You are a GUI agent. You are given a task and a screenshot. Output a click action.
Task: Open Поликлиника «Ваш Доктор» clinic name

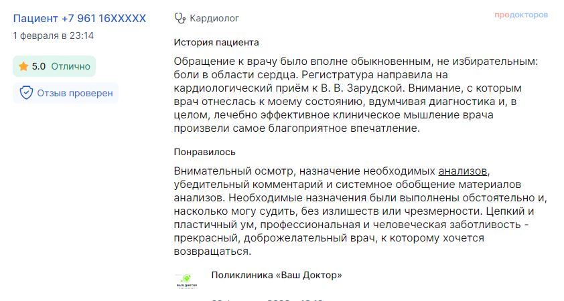click(x=276, y=275)
